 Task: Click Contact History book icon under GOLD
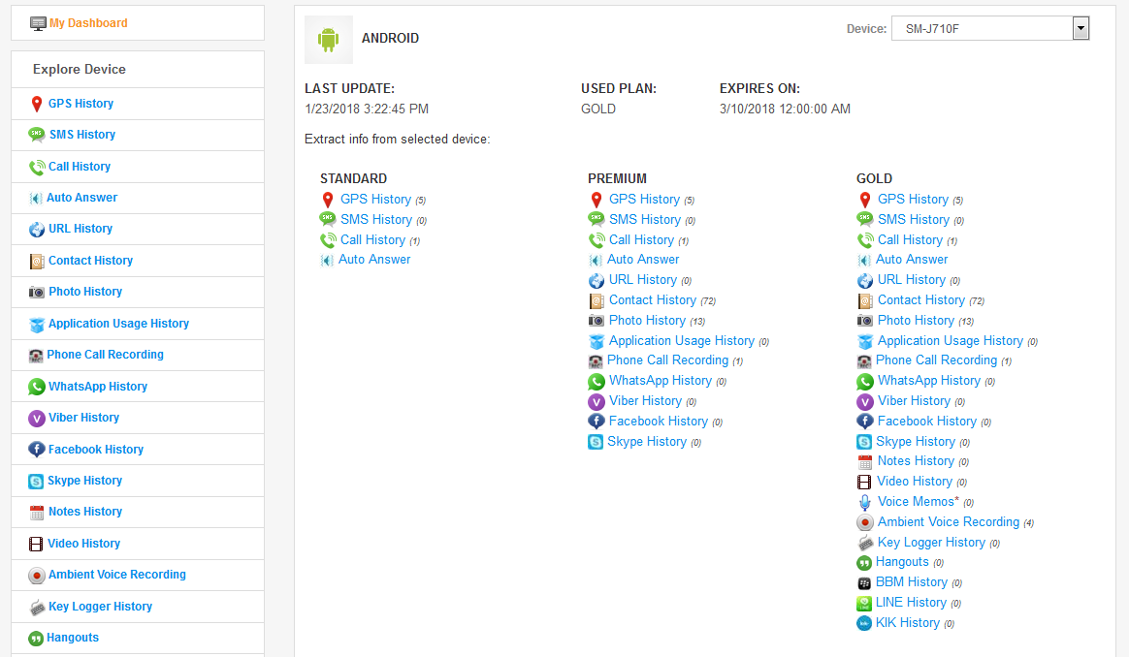[x=865, y=300]
